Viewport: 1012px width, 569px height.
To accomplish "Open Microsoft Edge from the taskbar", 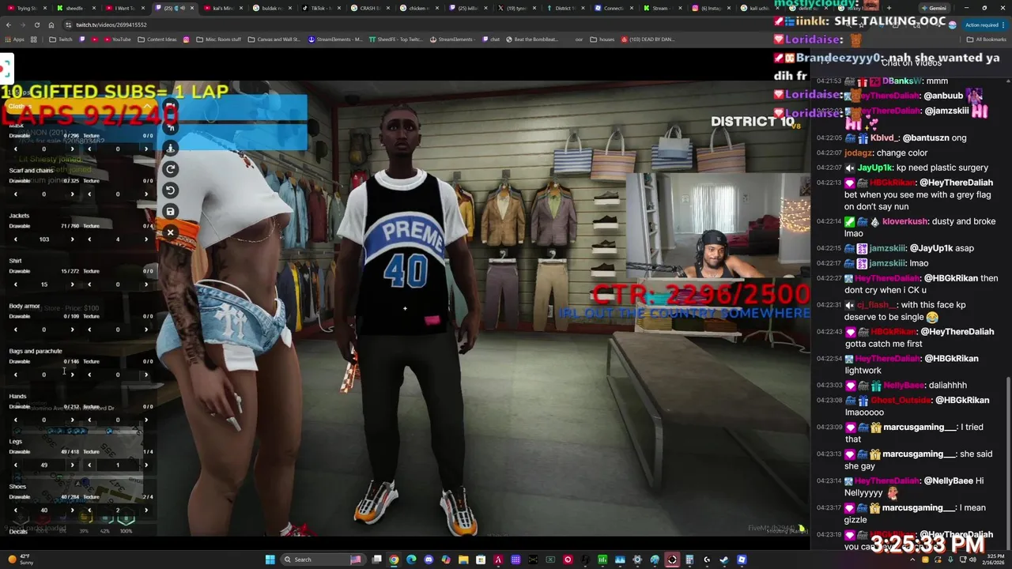I will pos(411,560).
